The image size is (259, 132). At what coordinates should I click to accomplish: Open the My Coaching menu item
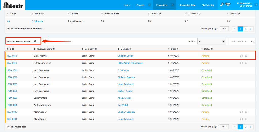click(x=208, y=5)
